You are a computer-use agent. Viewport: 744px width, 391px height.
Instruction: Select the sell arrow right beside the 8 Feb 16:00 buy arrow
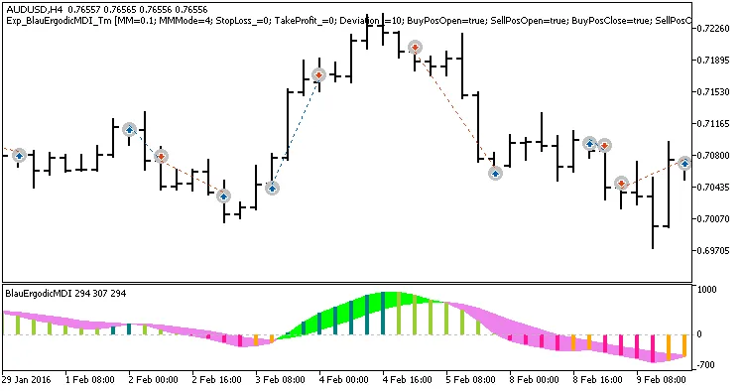604,145
